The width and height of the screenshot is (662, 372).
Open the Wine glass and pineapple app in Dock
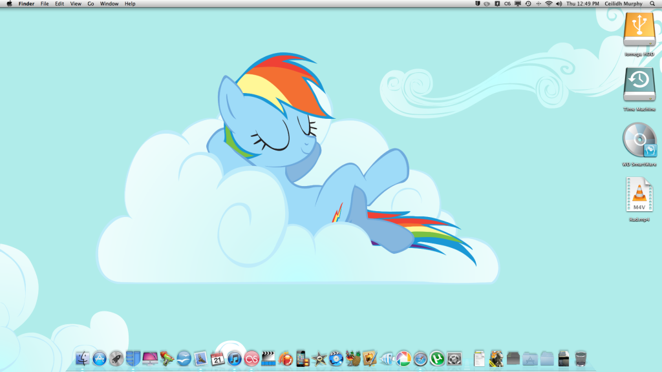[x=353, y=359]
